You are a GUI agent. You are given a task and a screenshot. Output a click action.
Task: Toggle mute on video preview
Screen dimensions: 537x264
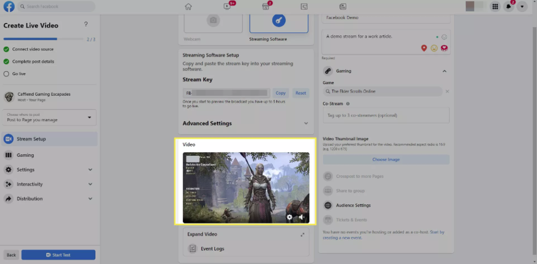click(302, 217)
